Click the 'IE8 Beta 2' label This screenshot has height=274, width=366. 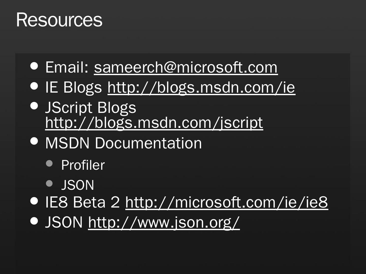tap(82, 202)
